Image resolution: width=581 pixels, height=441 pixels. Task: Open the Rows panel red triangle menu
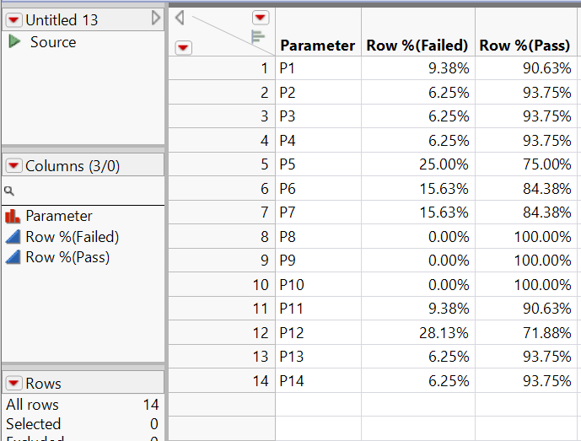(x=14, y=384)
